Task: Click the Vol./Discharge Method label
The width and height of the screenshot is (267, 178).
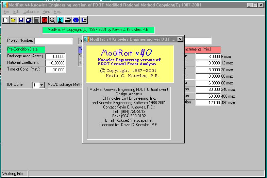Action: coord(65,84)
